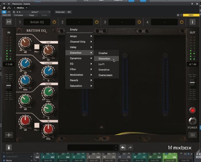
Task: Click the slot width toggle icon left of slot 1
Action: (x=9, y=22)
